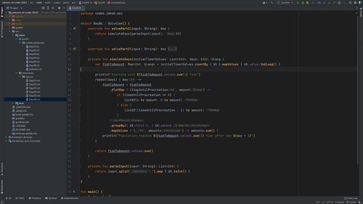Expand the External Libraries node
The height and width of the screenshot is (204, 363).
click(6, 137)
